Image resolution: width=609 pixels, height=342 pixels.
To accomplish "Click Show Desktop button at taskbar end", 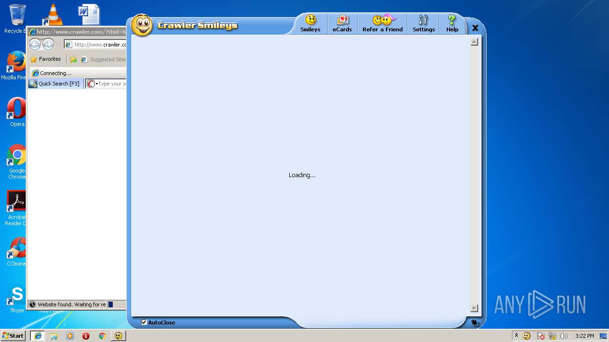I will 603,336.
